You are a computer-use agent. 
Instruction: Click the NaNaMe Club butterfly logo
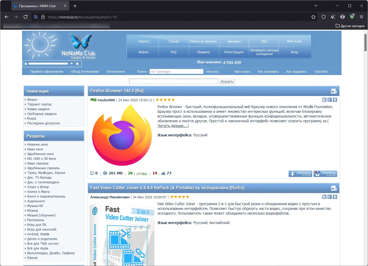[x=80, y=41]
